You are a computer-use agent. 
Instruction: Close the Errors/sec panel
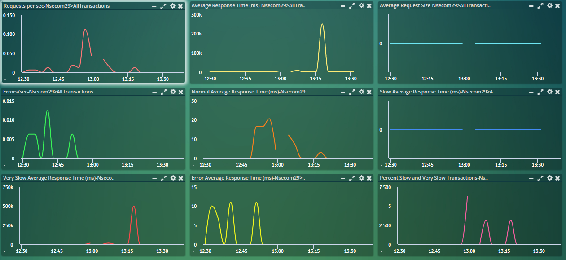[180, 92]
